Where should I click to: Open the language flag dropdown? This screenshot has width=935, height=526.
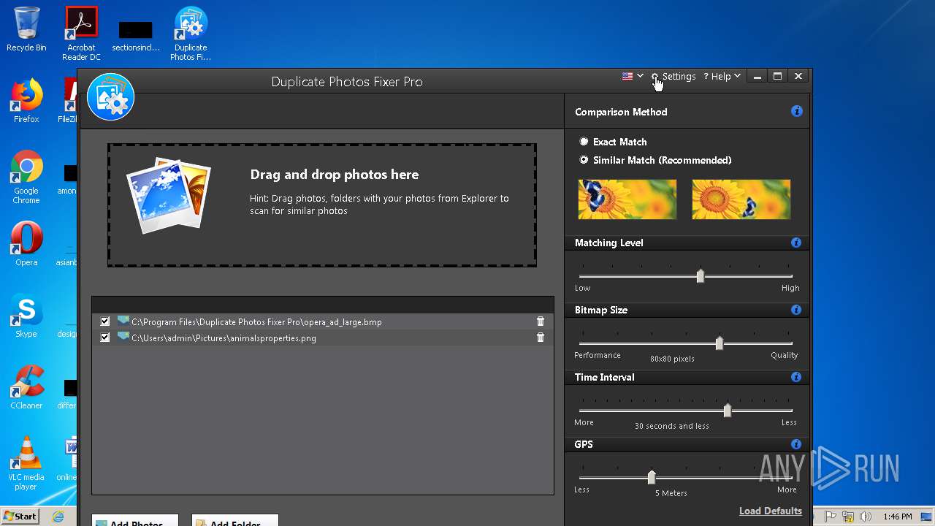pos(633,76)
